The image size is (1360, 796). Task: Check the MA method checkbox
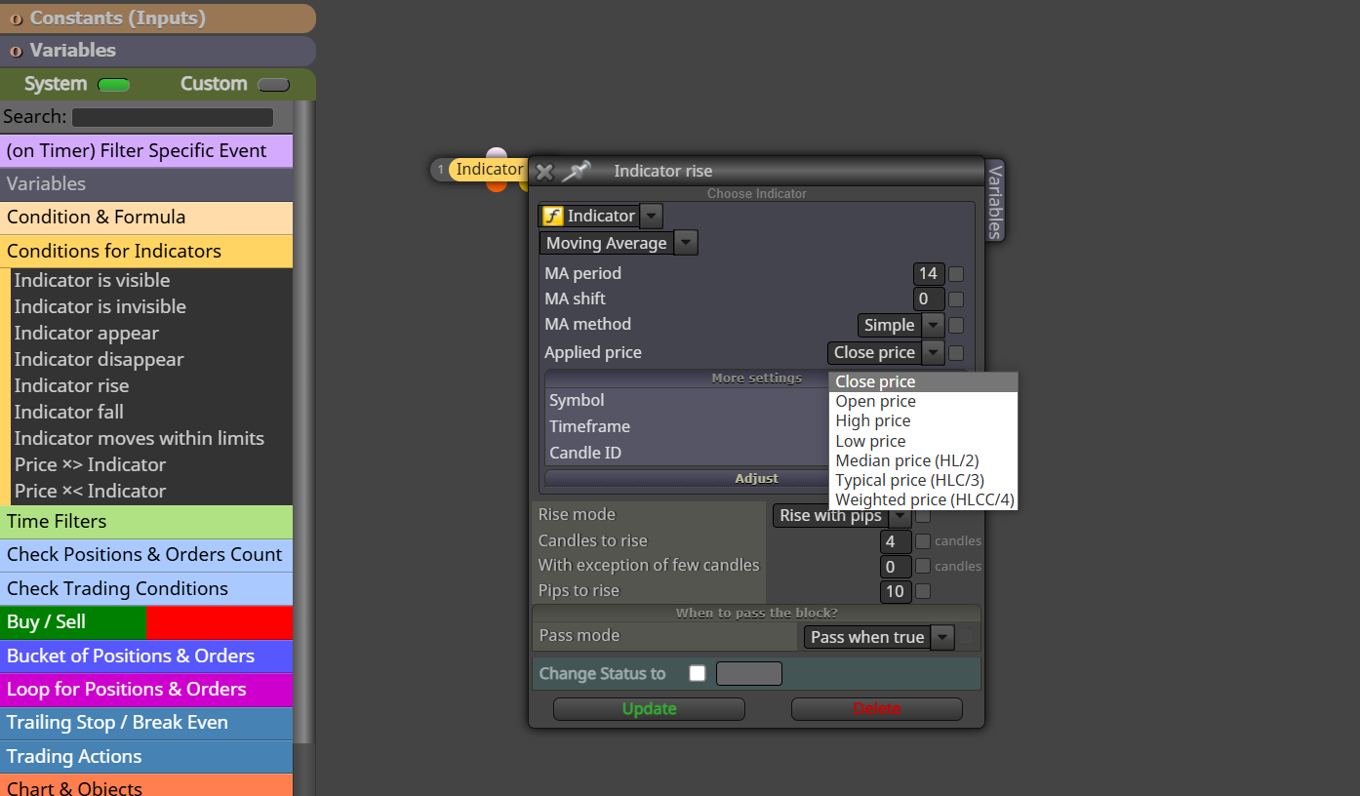point(956,326)
